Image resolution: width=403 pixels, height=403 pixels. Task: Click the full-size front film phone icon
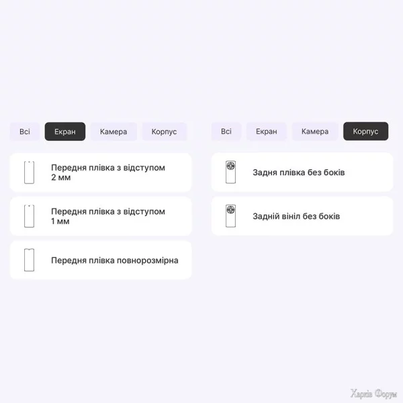[x=29, y=260]
